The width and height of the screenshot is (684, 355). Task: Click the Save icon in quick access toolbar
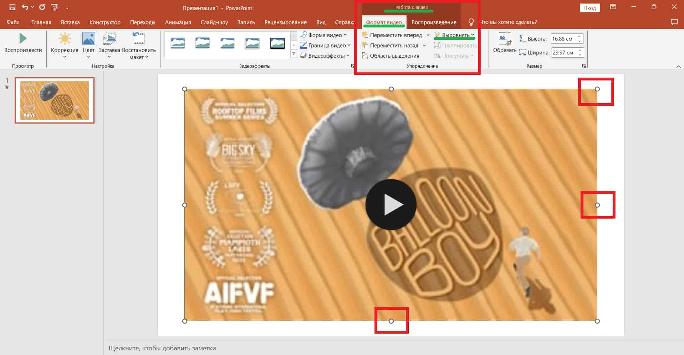pyautogui.click(x=12, y=7)
